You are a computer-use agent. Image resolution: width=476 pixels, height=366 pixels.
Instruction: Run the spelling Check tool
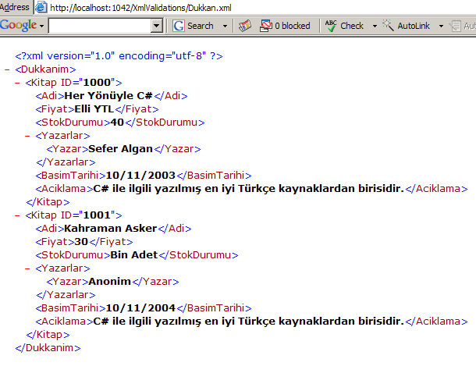pos(344,26)
